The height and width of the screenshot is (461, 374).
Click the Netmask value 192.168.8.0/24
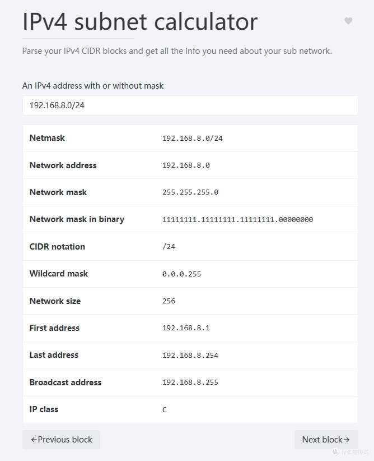pos(192,139)
